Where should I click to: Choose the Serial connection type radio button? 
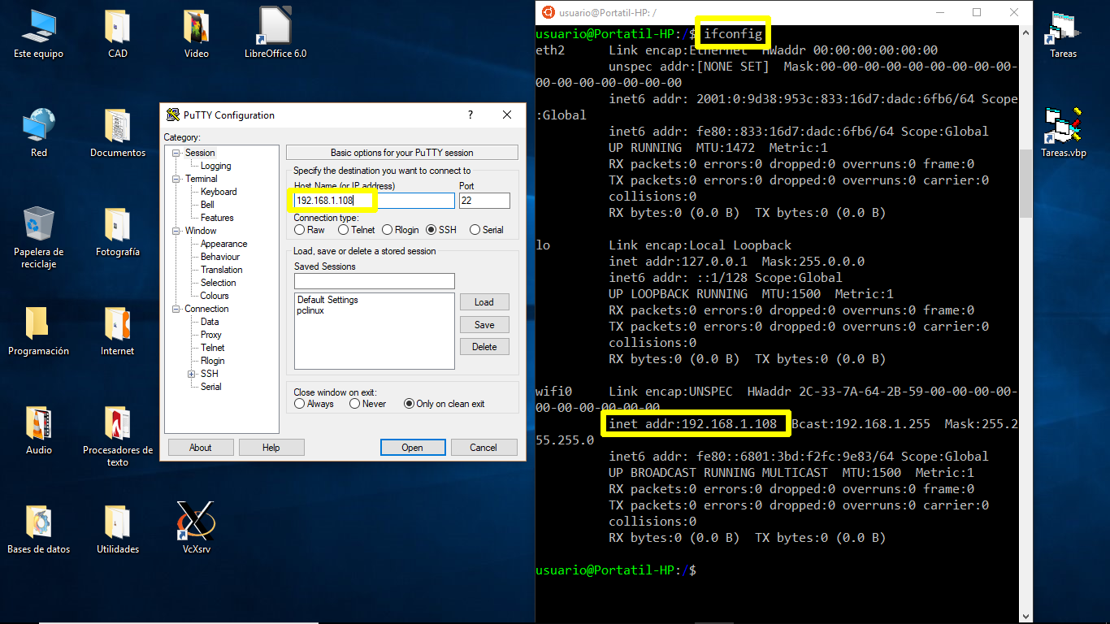[475, 230]
